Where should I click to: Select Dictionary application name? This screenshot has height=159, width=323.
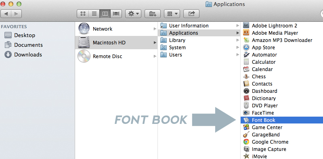264,98
